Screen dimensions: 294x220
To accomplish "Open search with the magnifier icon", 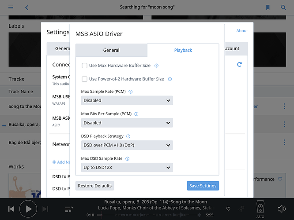I will pyautogui.click(x=283, y=7).
